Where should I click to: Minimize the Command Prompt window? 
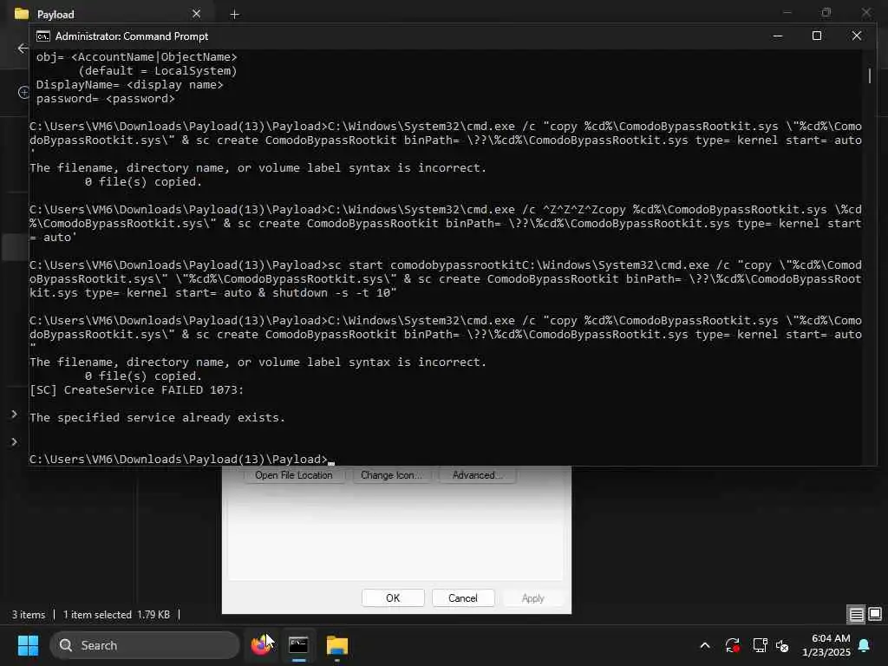tap(778, 36)
